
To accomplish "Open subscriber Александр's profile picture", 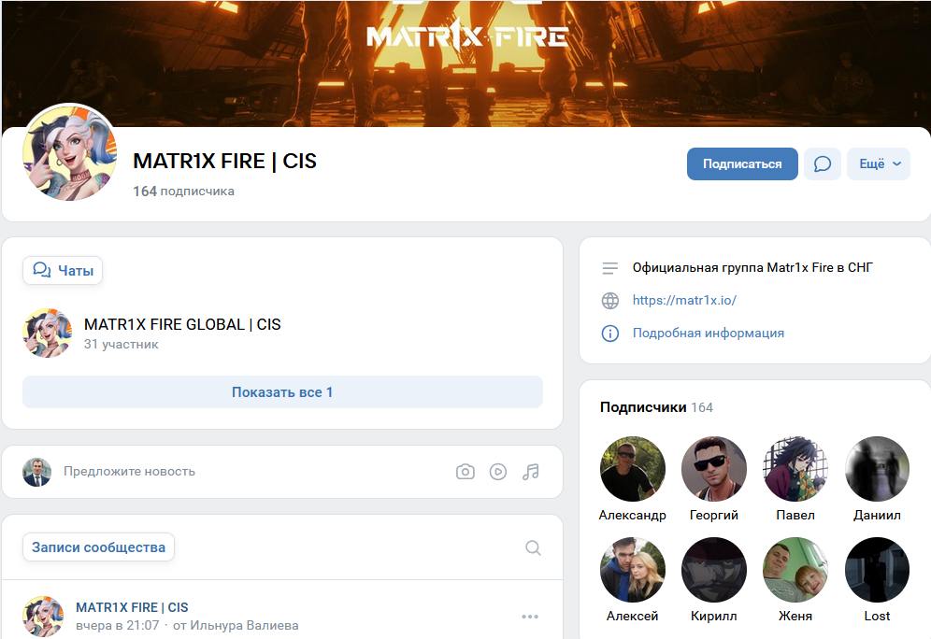I will pos(632,469).
